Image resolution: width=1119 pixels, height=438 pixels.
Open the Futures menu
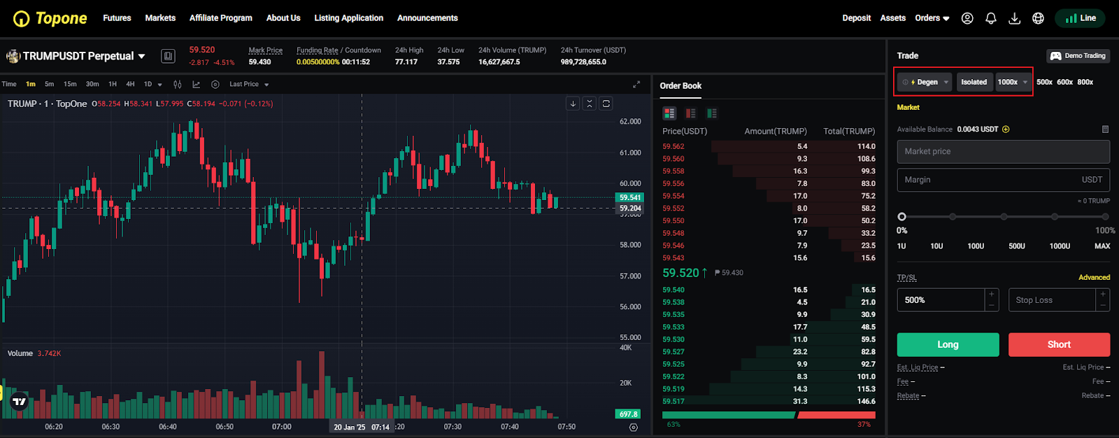[117, 18]
